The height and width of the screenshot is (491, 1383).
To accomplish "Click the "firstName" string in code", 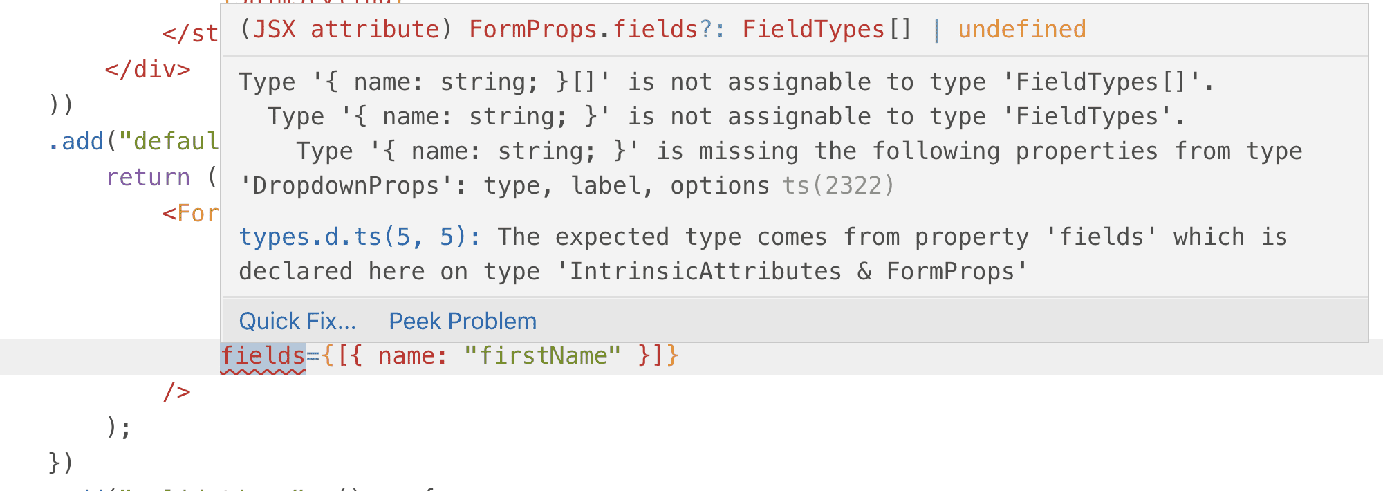I will pyautogui.click(x=543, y=356).
